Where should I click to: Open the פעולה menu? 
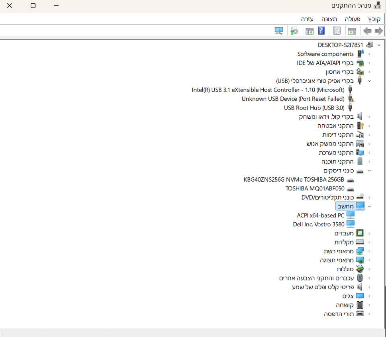pyautogui.click(x=353, y=19)
